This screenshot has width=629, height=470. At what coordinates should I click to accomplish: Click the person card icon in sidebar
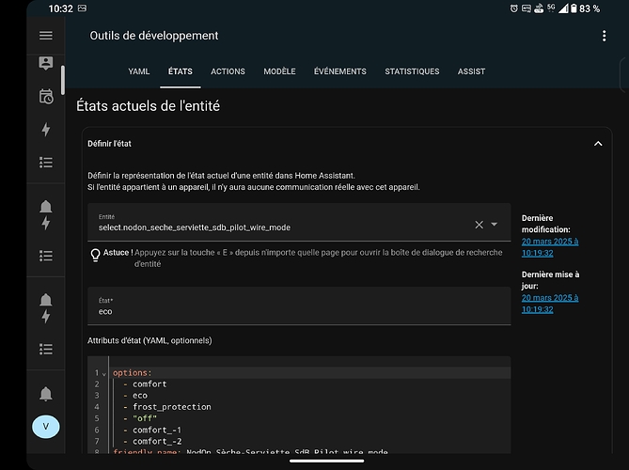tap(46, 63)
